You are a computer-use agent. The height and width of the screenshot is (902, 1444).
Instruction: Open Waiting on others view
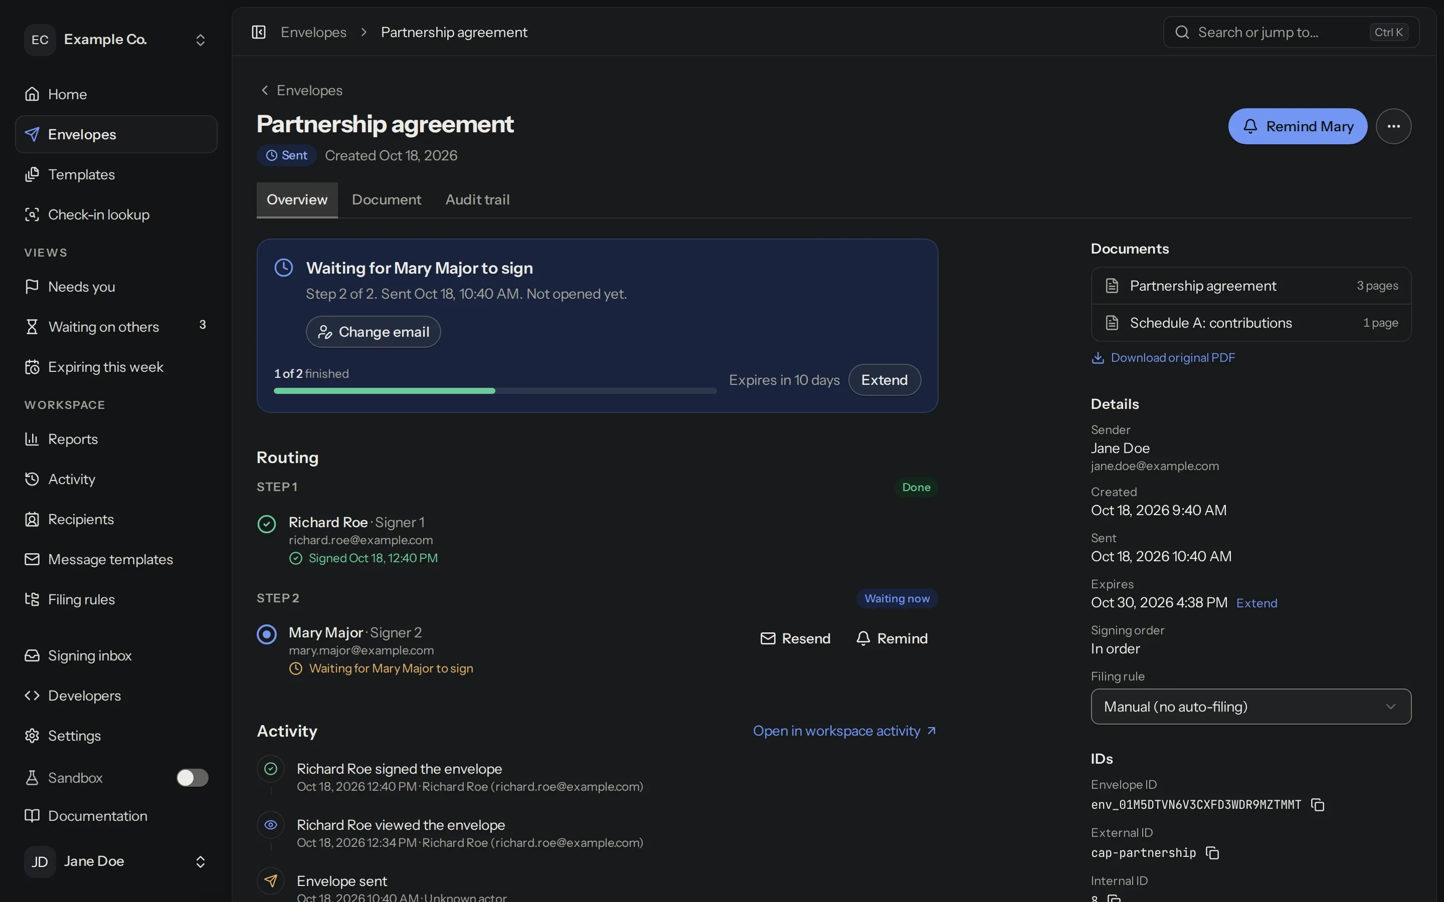click(116, 327)
